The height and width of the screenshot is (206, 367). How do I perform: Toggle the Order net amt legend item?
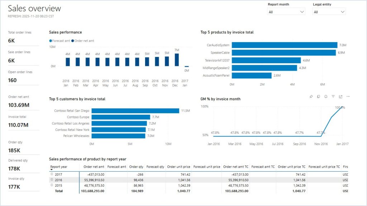click(x=83, y=41)
